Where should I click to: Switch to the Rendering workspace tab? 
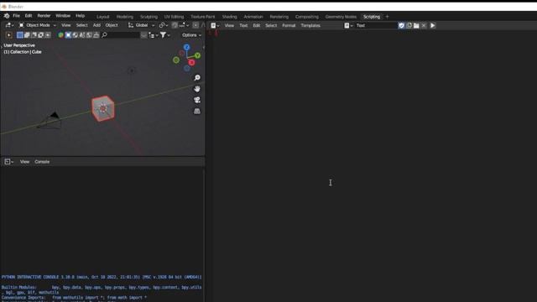[x=279, y=17]
